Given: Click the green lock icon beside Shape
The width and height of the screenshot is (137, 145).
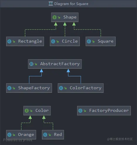Looking at the screenshot, I should 59,17.
